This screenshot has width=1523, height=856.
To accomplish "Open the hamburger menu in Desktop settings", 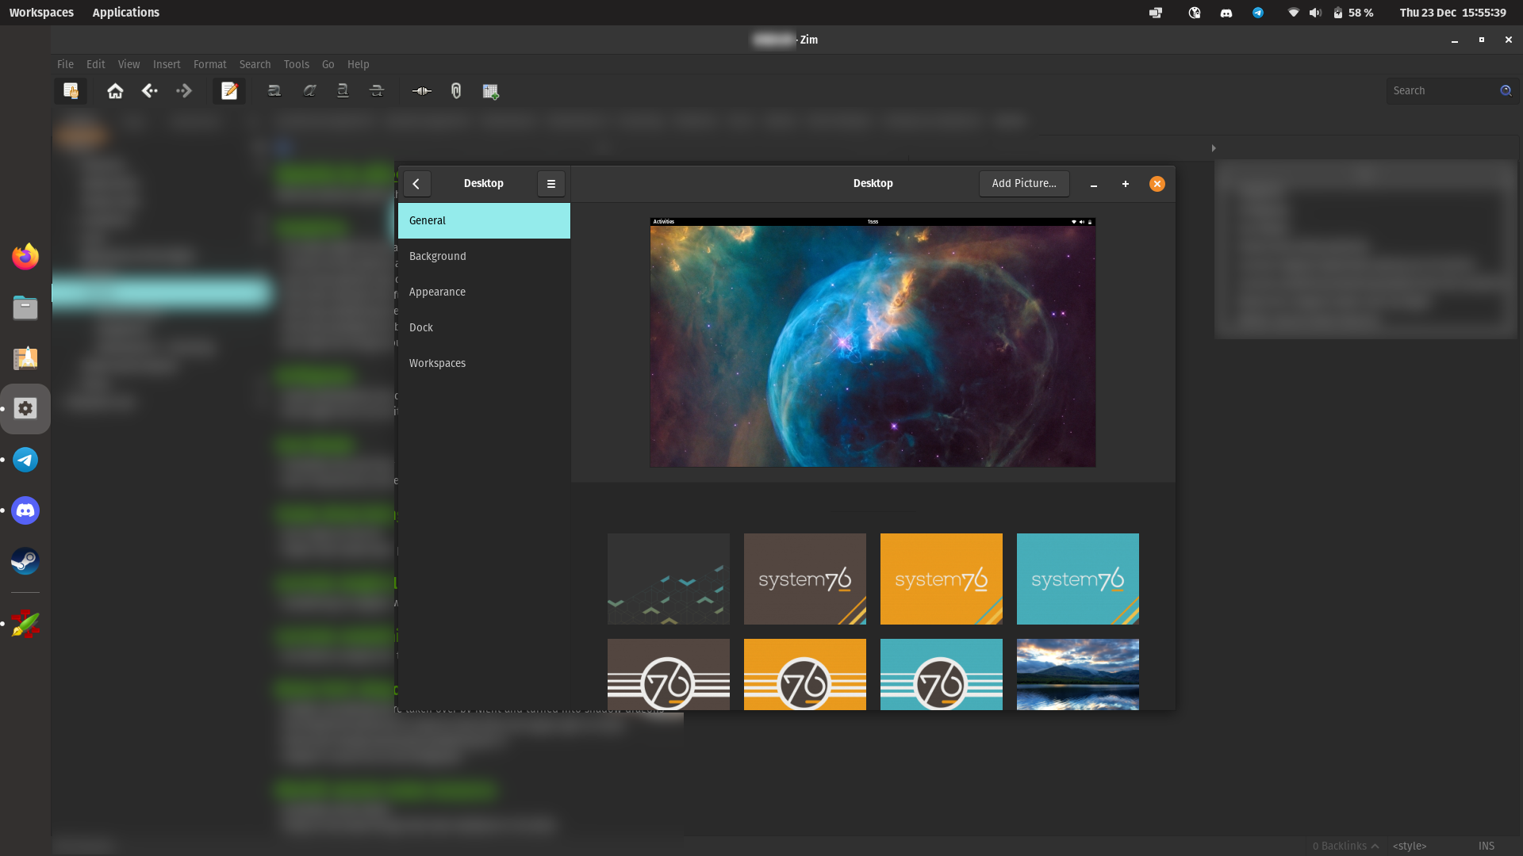I will (x=551, y=184).
